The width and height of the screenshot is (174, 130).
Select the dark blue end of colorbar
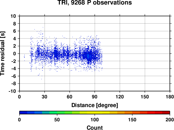[x=23, y=113]
